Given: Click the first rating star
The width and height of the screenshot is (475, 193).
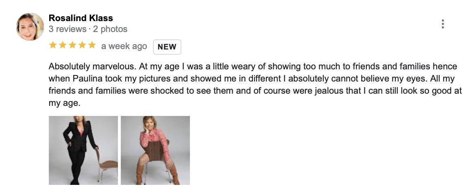Looking at the screenshot, I should pyautogui.click(x=53, y=45).
